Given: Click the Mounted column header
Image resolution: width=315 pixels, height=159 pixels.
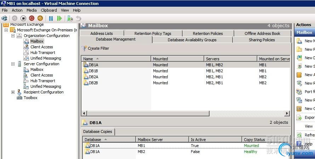Looking at the screenshot, I should (178, 59).
